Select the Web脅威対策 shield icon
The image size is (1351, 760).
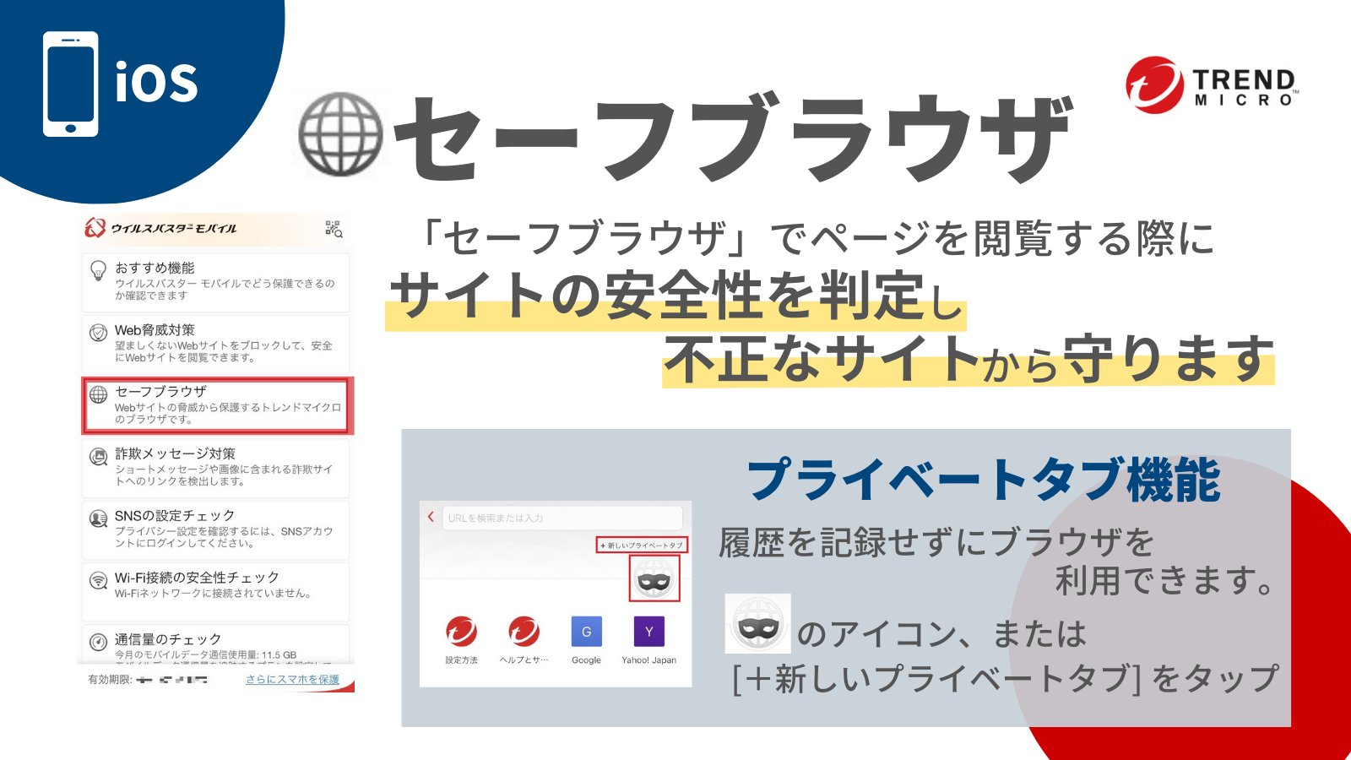tap(99, 333)
